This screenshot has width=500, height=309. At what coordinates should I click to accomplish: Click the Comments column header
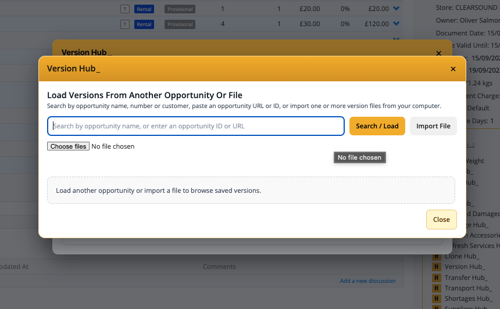(219, 267)
